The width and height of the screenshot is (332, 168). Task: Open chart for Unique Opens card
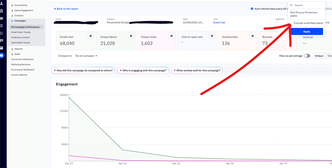click(131, 36)
